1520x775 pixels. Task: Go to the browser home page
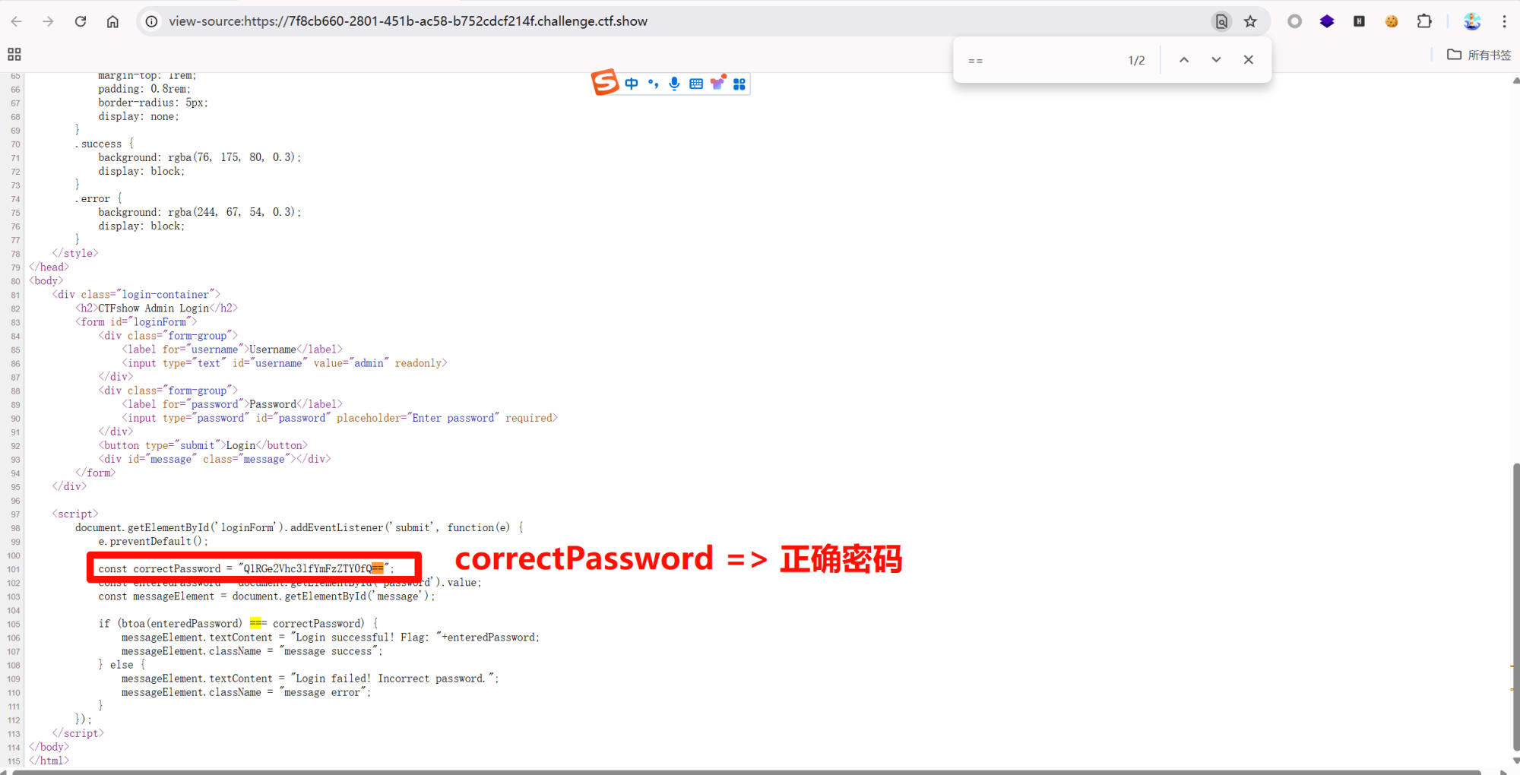click(x=112, y=21)
